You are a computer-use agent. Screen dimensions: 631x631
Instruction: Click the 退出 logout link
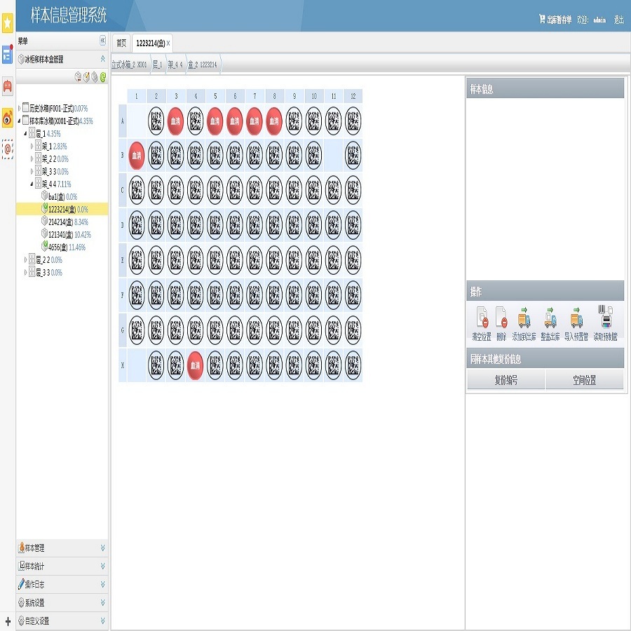point(618,20)
